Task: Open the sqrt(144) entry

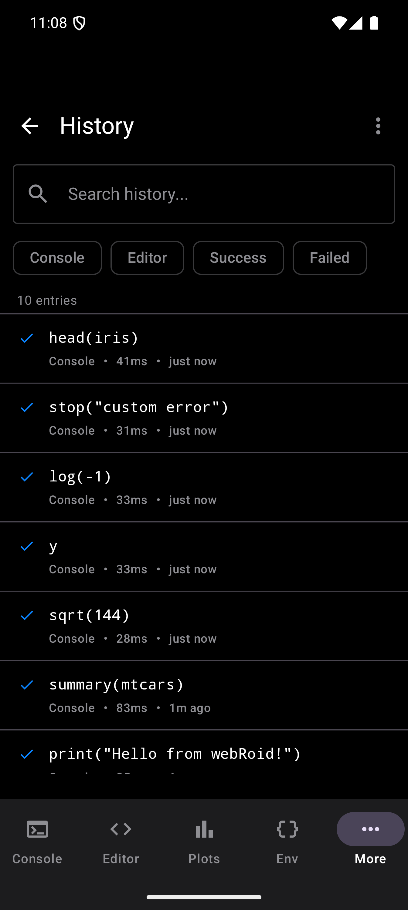Action: tap(204, 626)
